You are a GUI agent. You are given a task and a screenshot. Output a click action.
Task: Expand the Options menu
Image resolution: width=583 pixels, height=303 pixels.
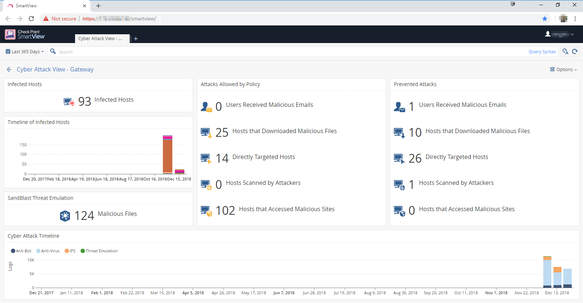tap(564, 69)
